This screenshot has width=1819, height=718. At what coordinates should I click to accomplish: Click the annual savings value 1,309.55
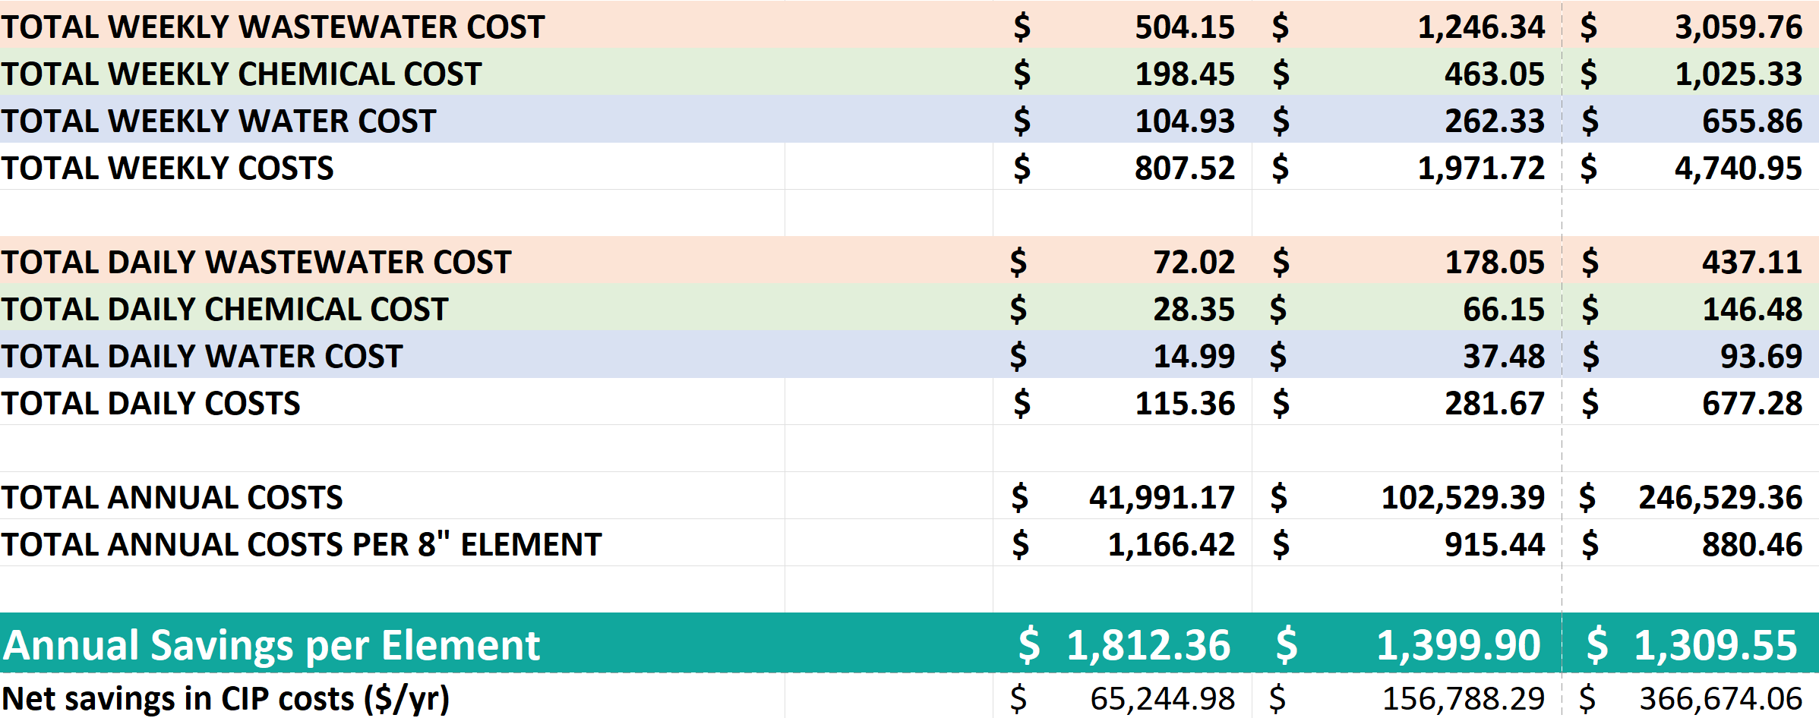click(x=1716, y=645)
